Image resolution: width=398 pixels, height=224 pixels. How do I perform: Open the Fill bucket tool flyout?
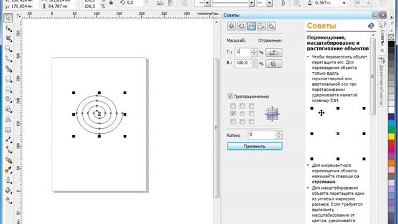[8, 190]
